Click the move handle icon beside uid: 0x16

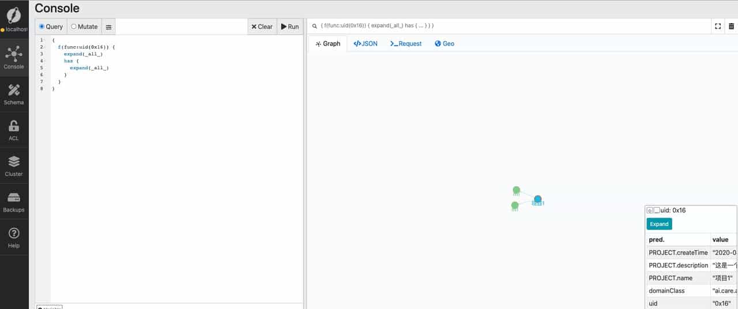click(x=650, y=210)
